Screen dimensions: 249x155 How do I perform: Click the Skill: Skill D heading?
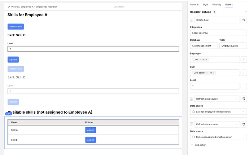(x=17, y=77)
